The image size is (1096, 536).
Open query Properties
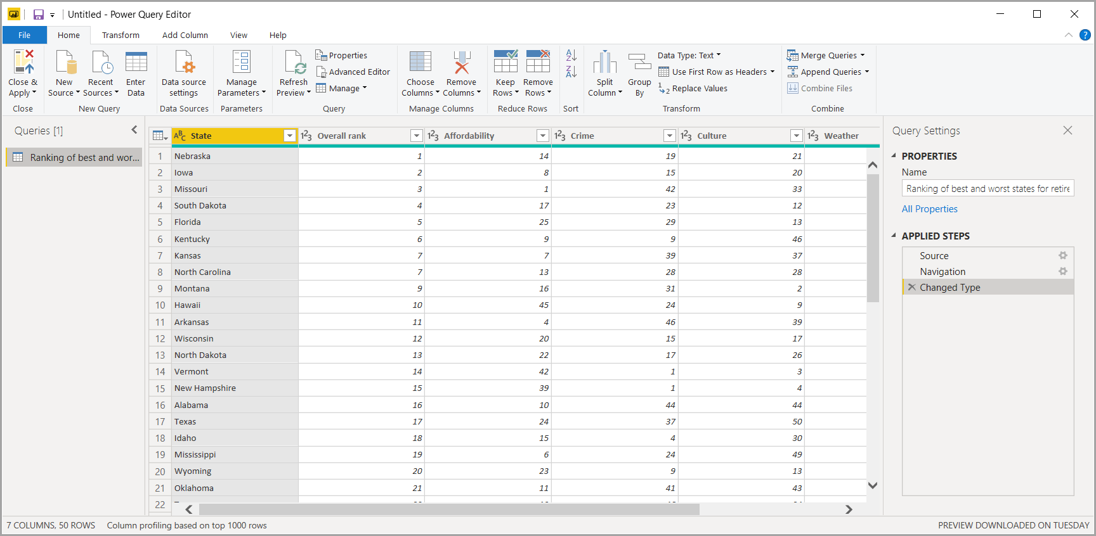[341, 56]
